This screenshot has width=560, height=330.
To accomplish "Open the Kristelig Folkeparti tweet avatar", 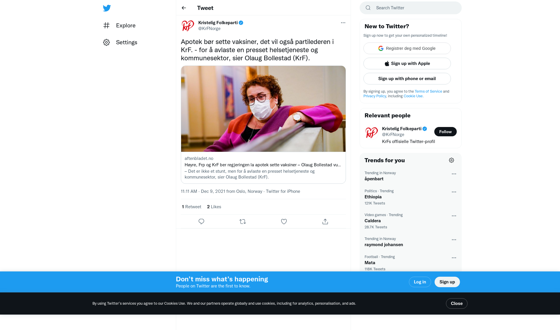I will coord(188,26).
